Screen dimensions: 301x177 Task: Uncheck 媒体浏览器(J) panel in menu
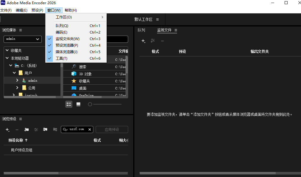(76, 52)
